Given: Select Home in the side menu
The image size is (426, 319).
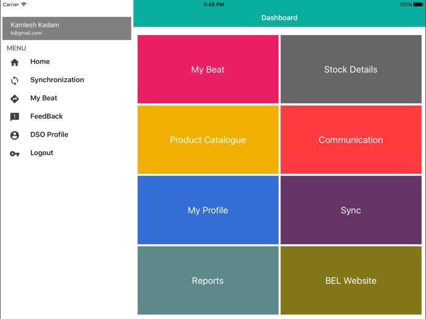Looking at the screenshot, I should pyautogui.click(x=40, y=61).
